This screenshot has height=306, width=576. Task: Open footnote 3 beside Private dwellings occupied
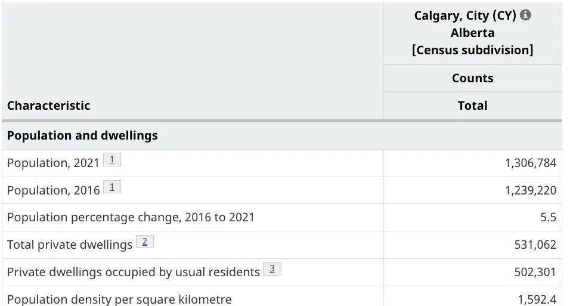[x=272, y=268]
